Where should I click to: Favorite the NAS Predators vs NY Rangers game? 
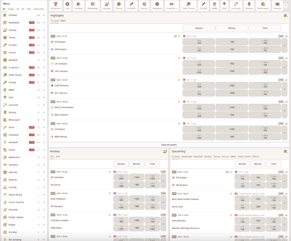click(x=110, y=193)
